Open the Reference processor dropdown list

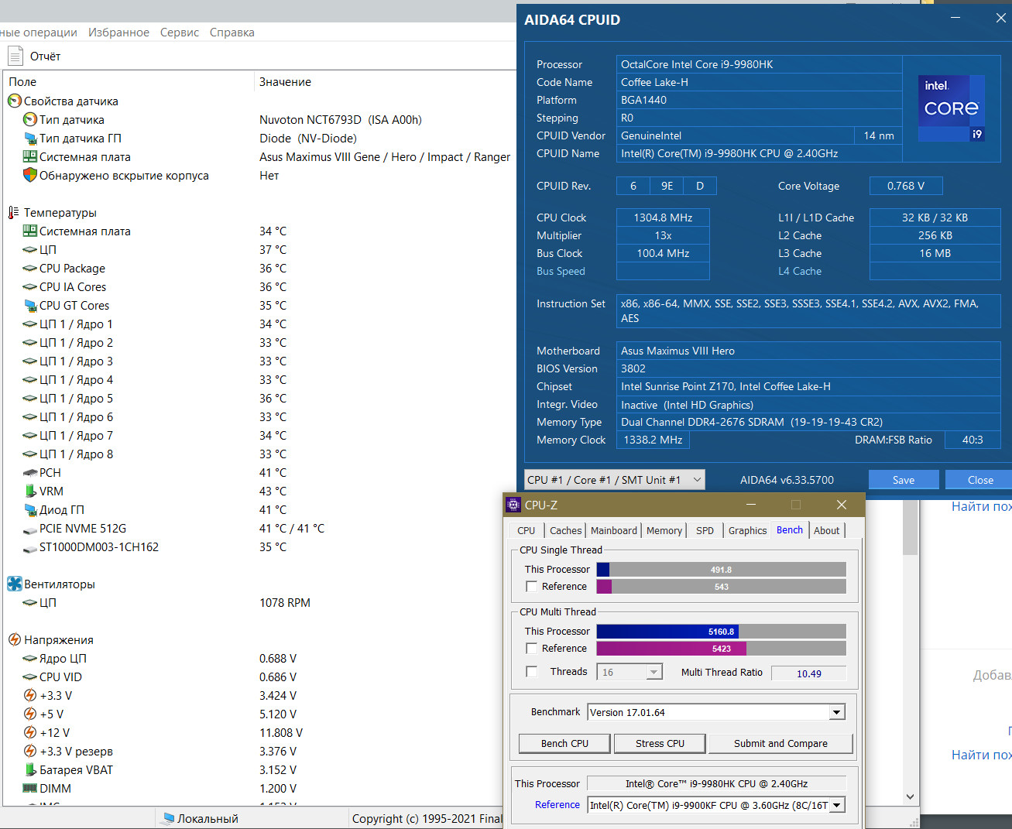pos(836,805)
